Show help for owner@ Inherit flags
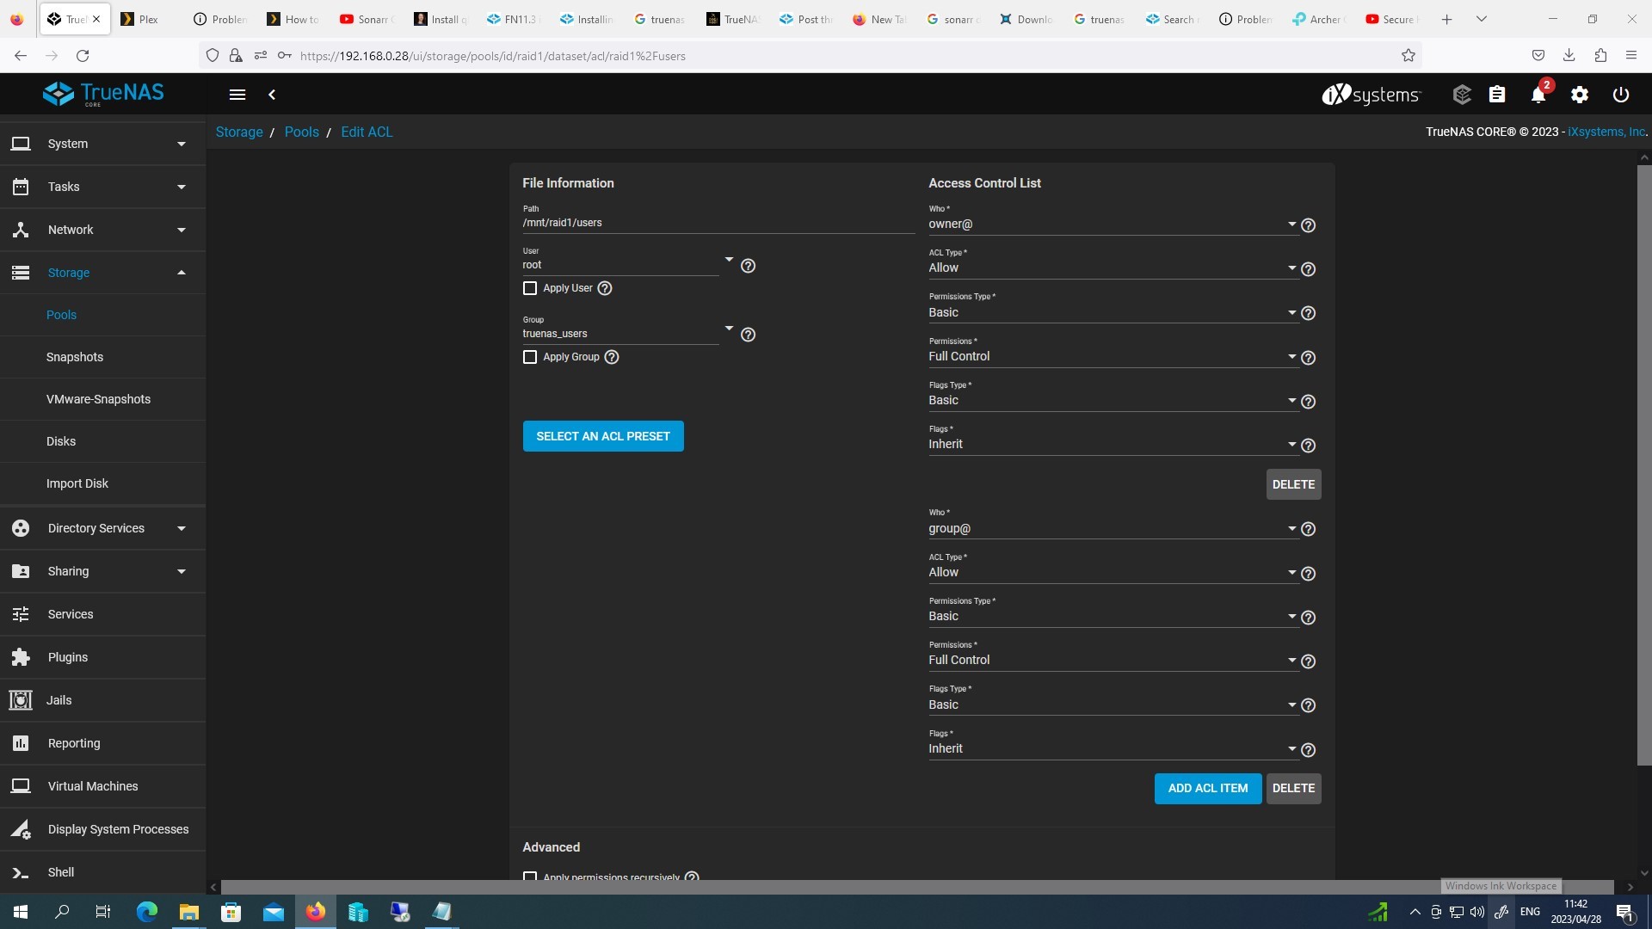The height and width of the screenshot is (929, 1652). [x=1309, y=446]
